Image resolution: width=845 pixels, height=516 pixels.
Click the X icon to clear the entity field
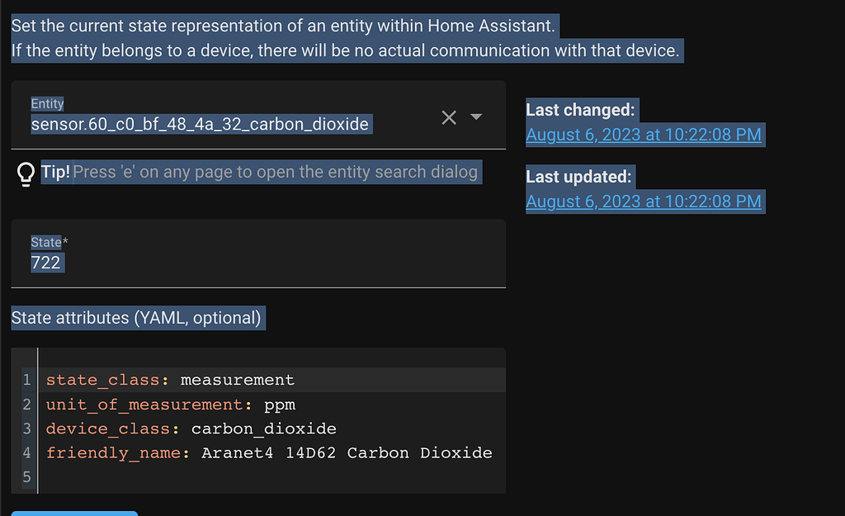(x=448, y=117)
